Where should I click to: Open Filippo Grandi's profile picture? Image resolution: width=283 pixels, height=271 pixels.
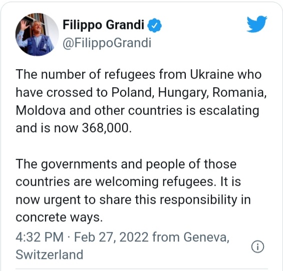(x=37, y=35)
